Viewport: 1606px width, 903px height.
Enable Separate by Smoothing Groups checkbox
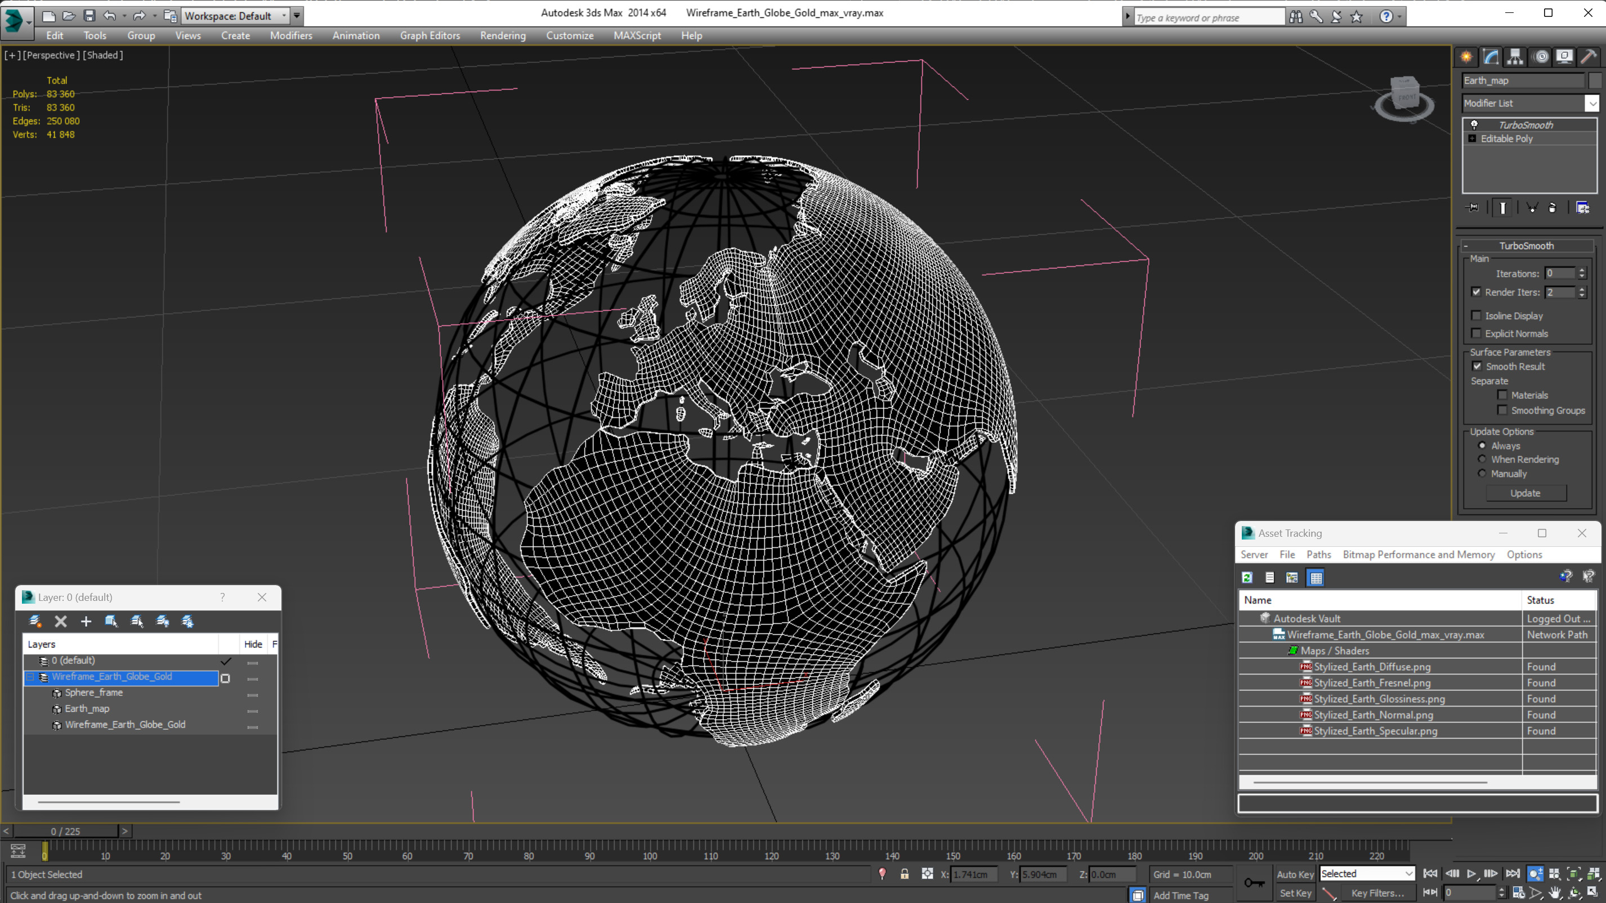(1502, 410)
